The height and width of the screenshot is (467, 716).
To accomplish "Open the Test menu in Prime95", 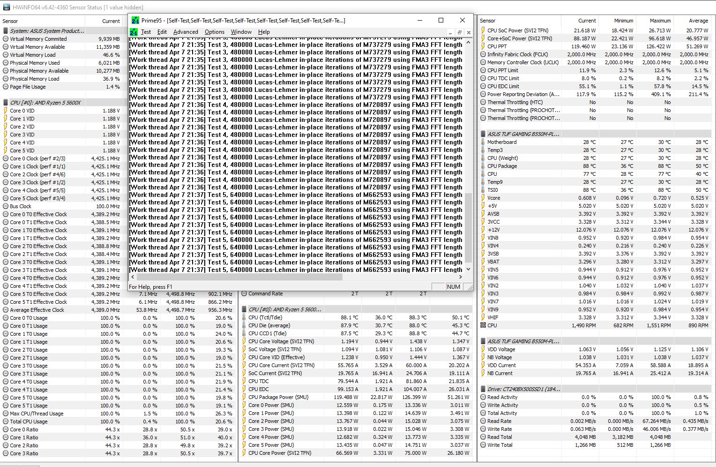I will point(146,32).
